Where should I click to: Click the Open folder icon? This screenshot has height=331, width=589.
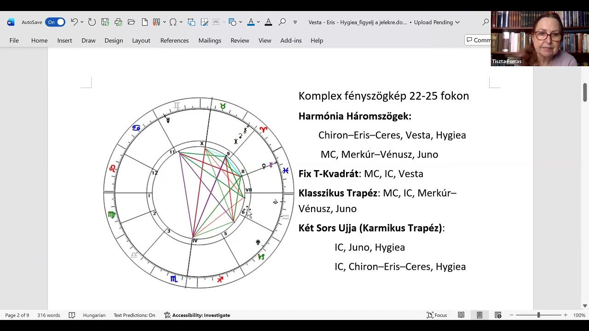131,22
